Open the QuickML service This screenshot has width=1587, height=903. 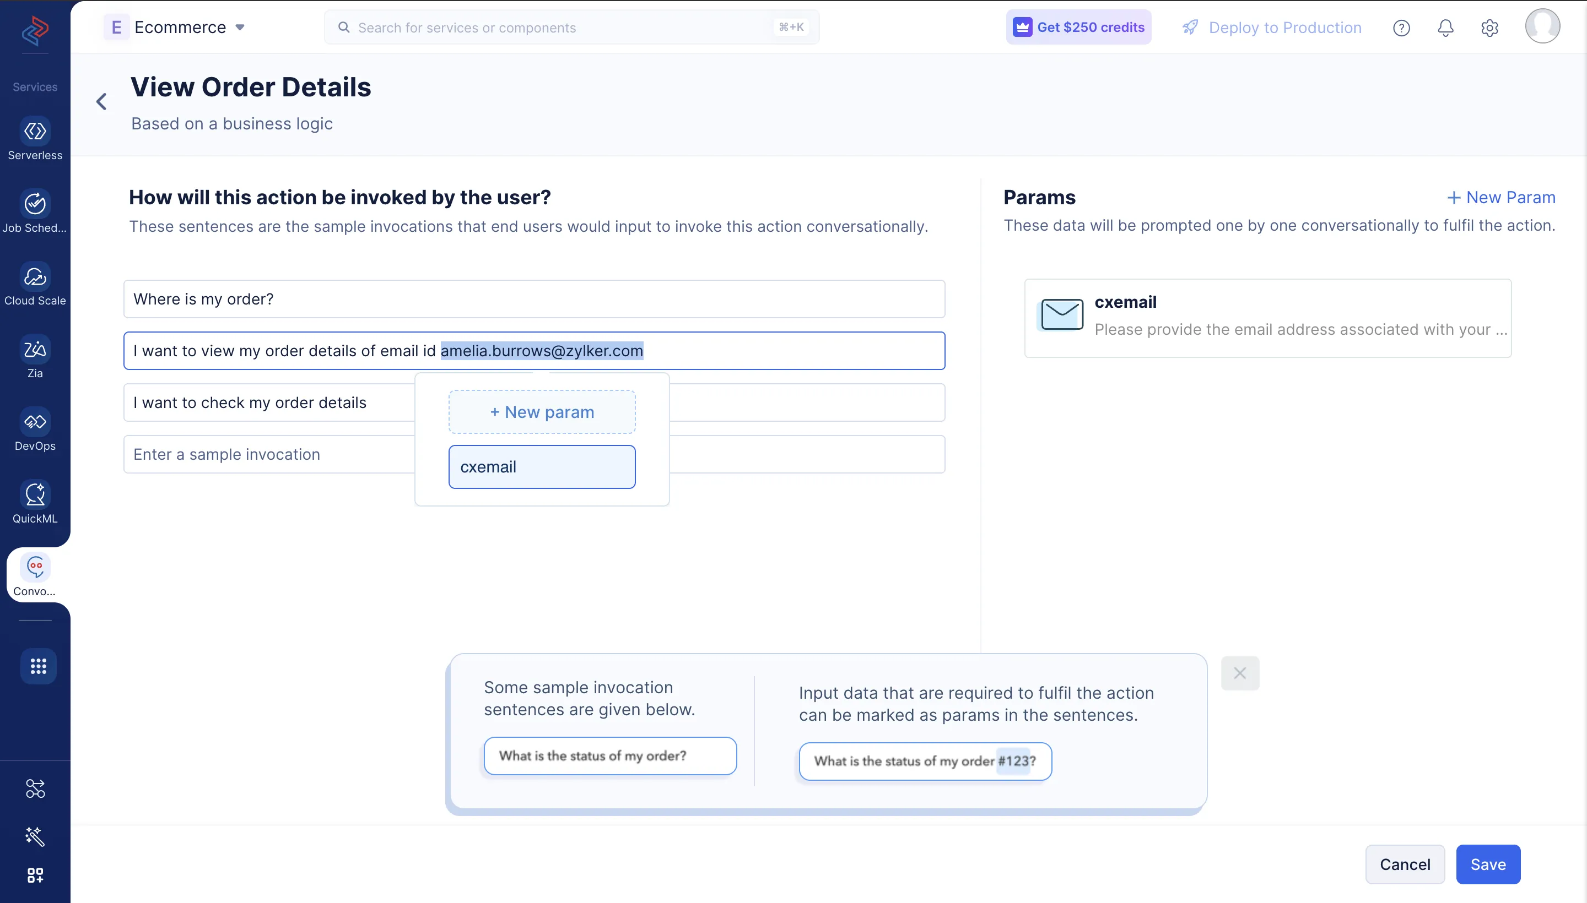click(x=35, y=502)
